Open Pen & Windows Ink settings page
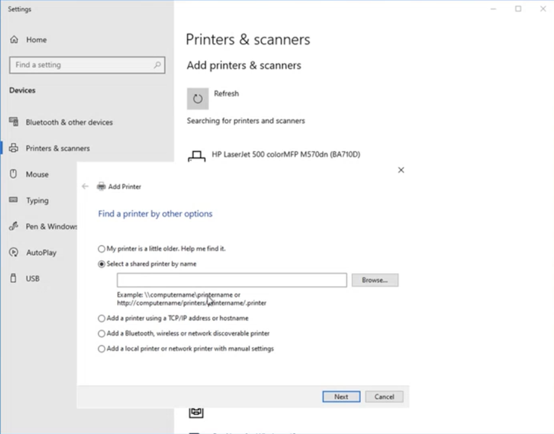 click(51, 226)
